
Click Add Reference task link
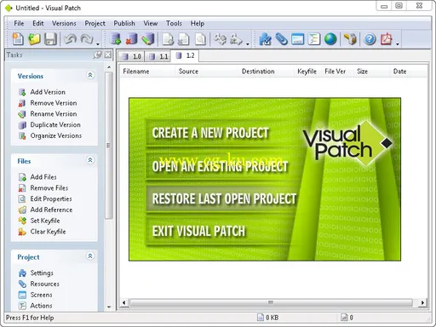51,209
